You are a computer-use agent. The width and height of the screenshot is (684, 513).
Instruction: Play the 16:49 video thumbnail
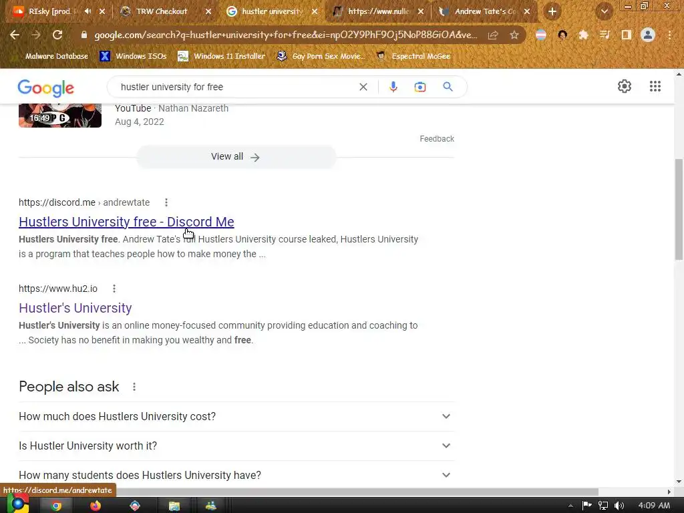pos(60,115)
